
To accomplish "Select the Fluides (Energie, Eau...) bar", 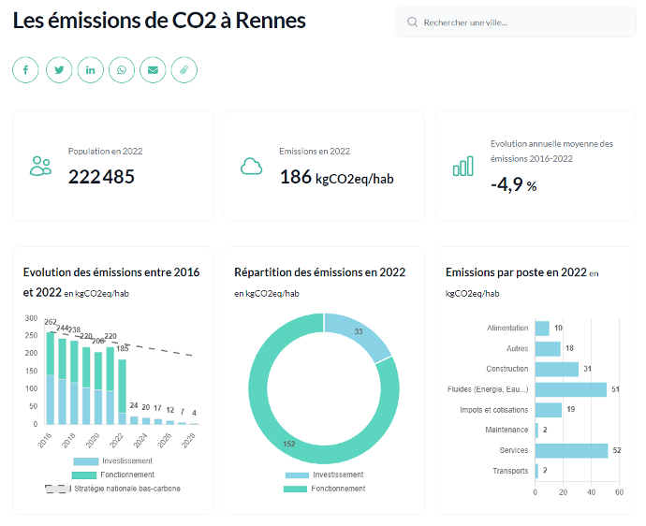I will [x=570, y=389].
